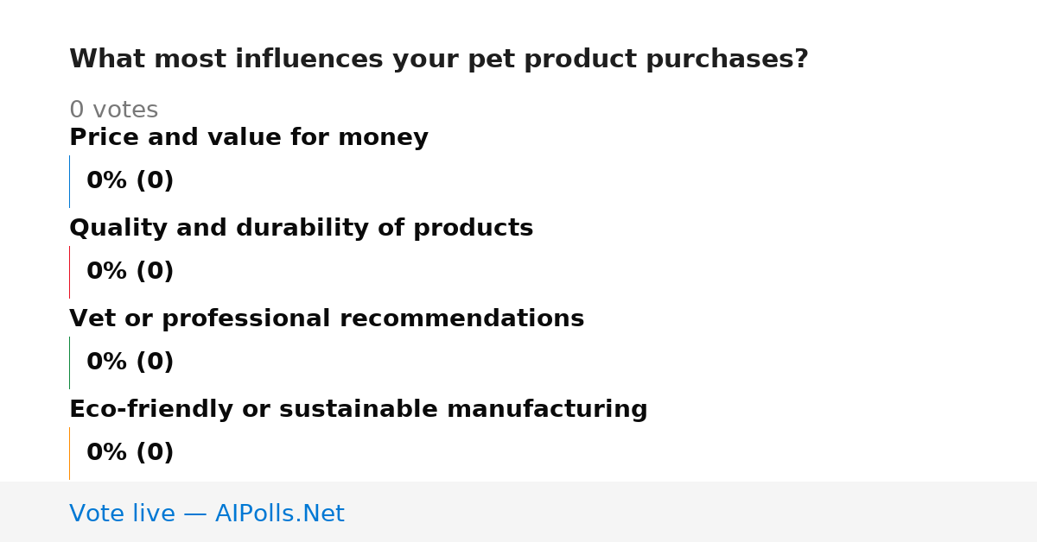Select the '0 votes' counter text
1037x542 pixels.
click(113, 110)
